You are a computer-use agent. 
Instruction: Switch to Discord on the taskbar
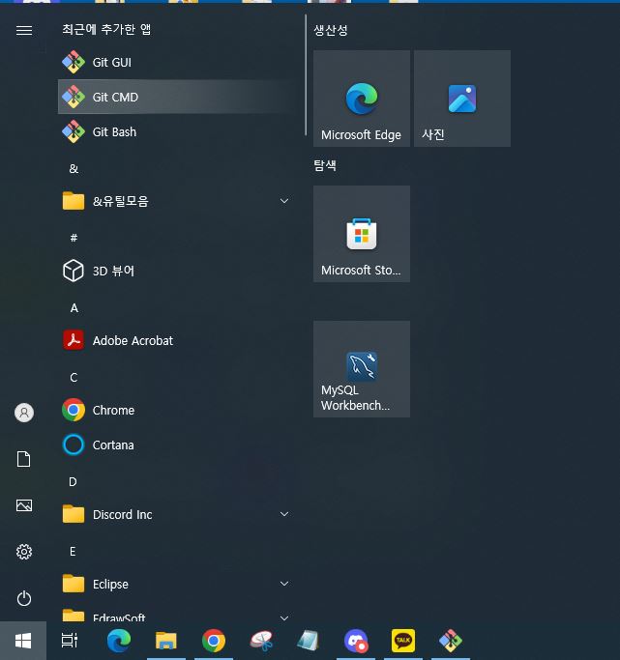click(356, 641)
